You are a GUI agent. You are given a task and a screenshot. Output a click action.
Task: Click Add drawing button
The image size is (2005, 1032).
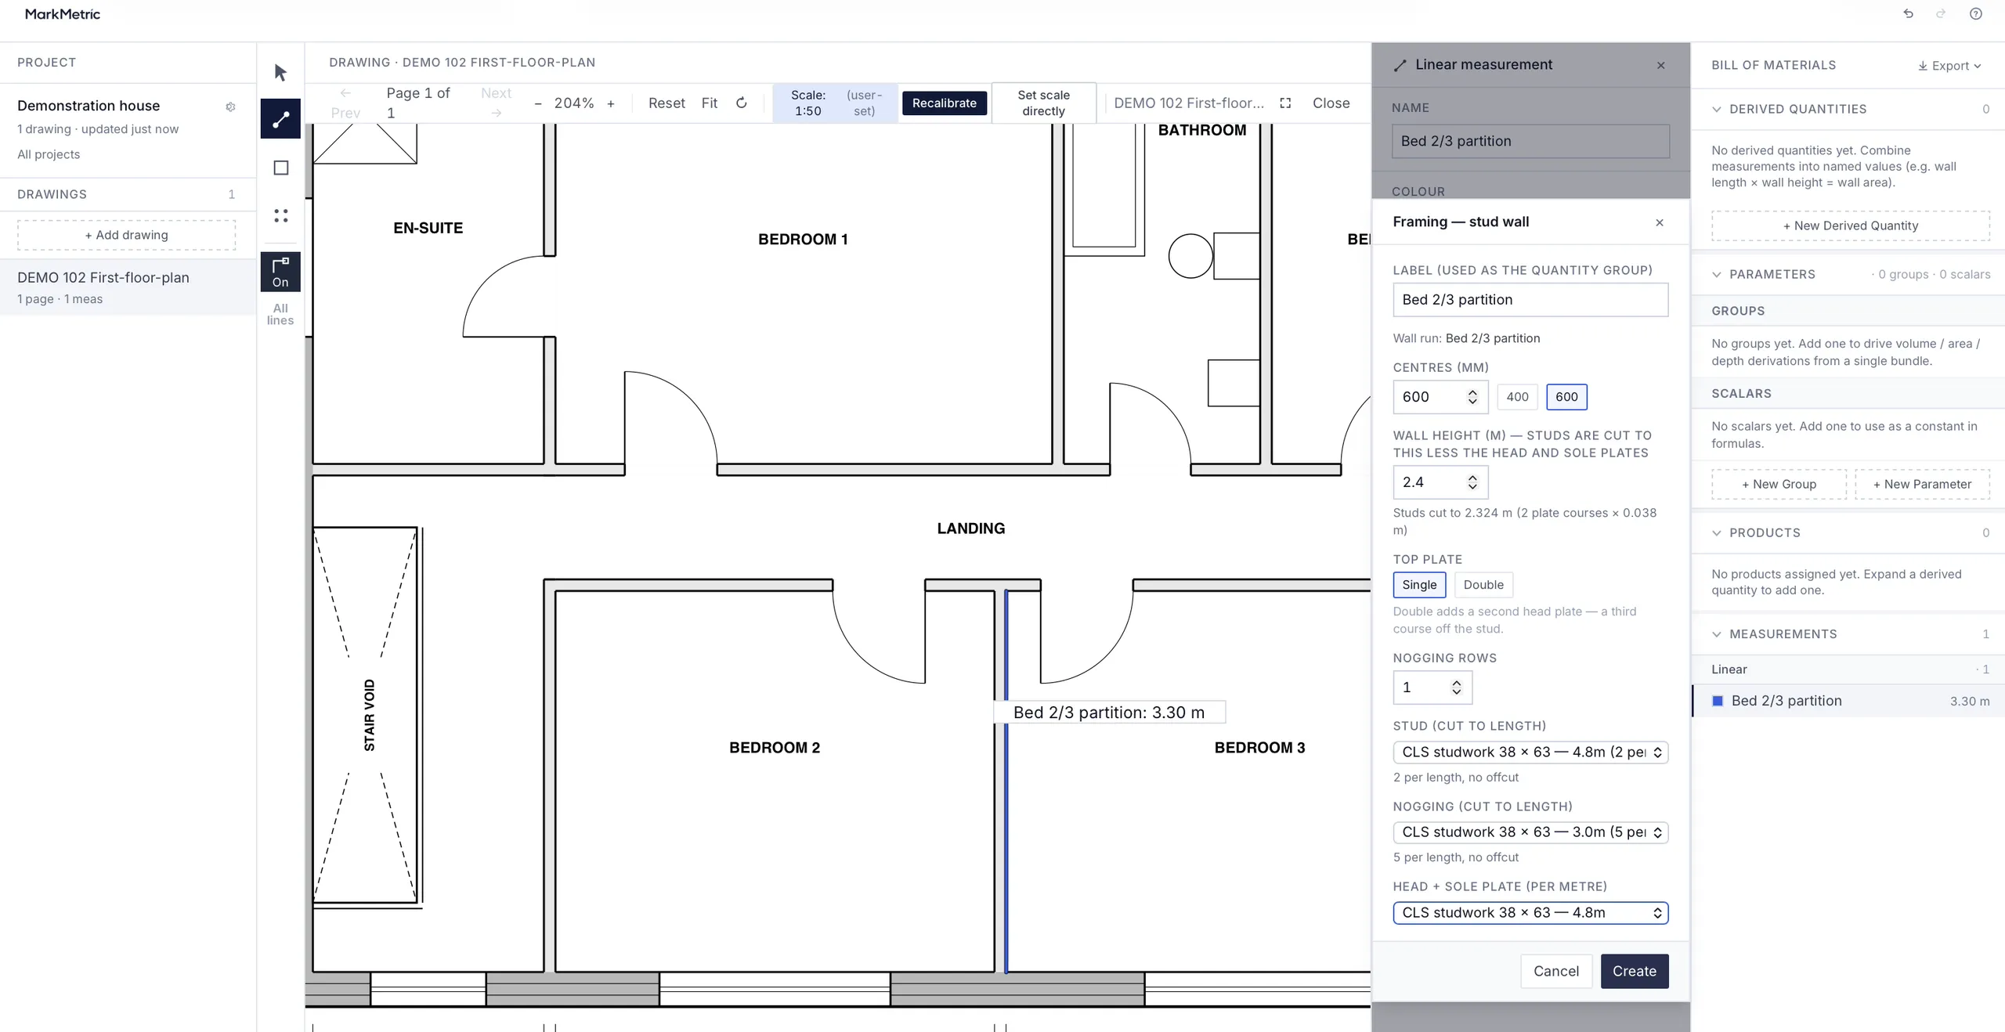point(126,235)
